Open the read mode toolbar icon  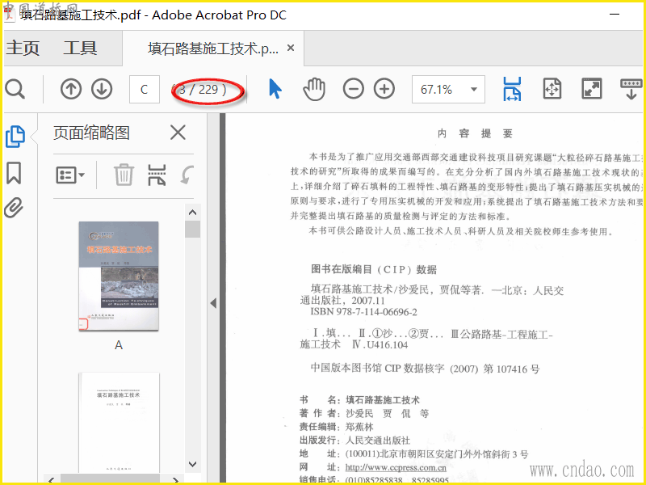point(631,89)
